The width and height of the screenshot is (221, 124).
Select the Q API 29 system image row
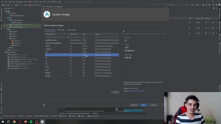click(x=82, y=61)
